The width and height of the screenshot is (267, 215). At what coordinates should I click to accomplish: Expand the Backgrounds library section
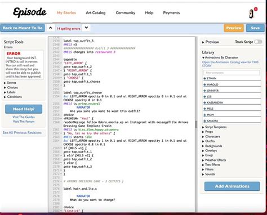tap(212, 146)
